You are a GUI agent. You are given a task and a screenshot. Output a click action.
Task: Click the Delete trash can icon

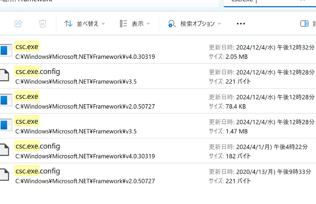[43, 24]
